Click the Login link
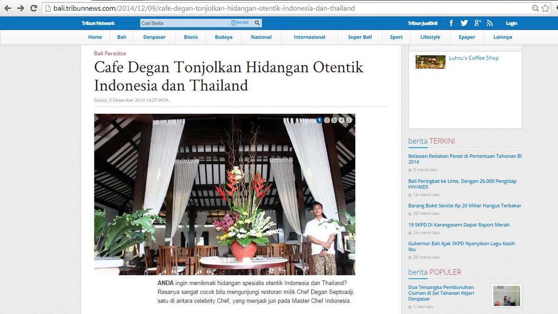 coord(511,23)
